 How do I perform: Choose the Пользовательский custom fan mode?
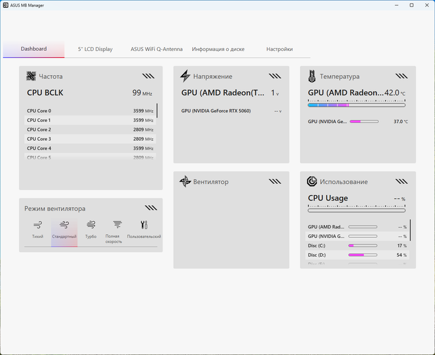(x=144, y=230)
